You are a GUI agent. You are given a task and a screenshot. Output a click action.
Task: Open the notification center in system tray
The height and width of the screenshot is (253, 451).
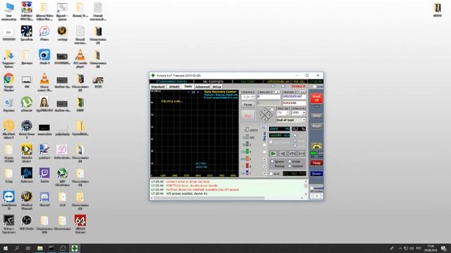(x=443, y=248)
